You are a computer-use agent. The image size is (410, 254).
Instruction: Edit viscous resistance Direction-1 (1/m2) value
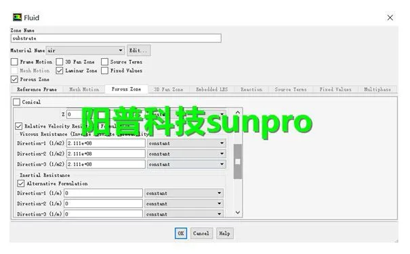[106, 143]
